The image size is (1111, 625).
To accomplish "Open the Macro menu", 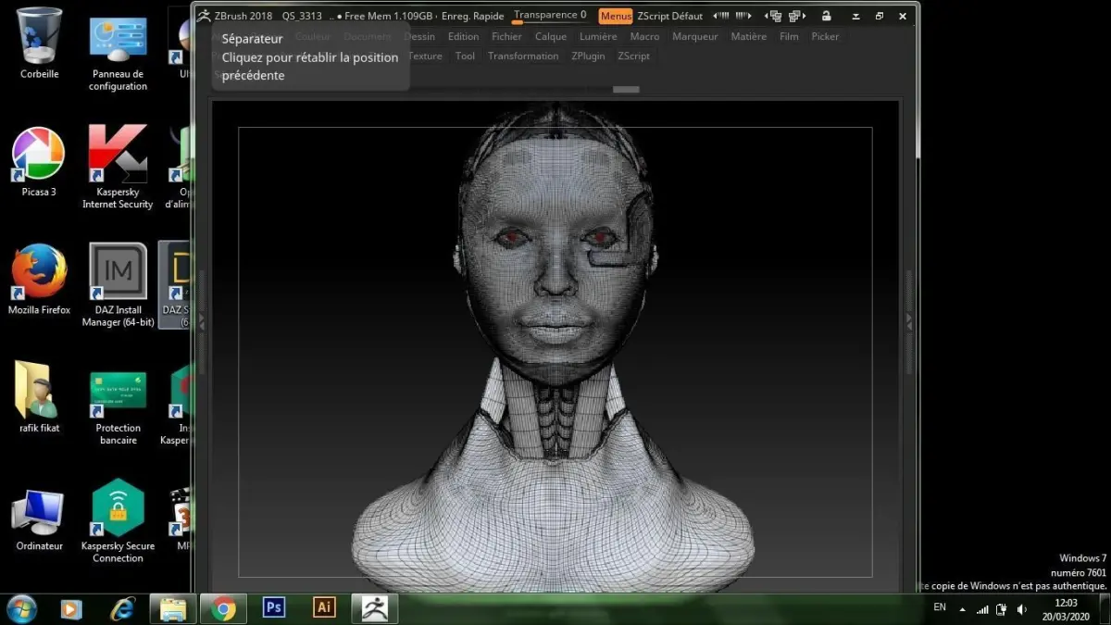I will coord(644,37).
